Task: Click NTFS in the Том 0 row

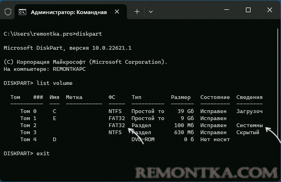Action: point(115,111)
